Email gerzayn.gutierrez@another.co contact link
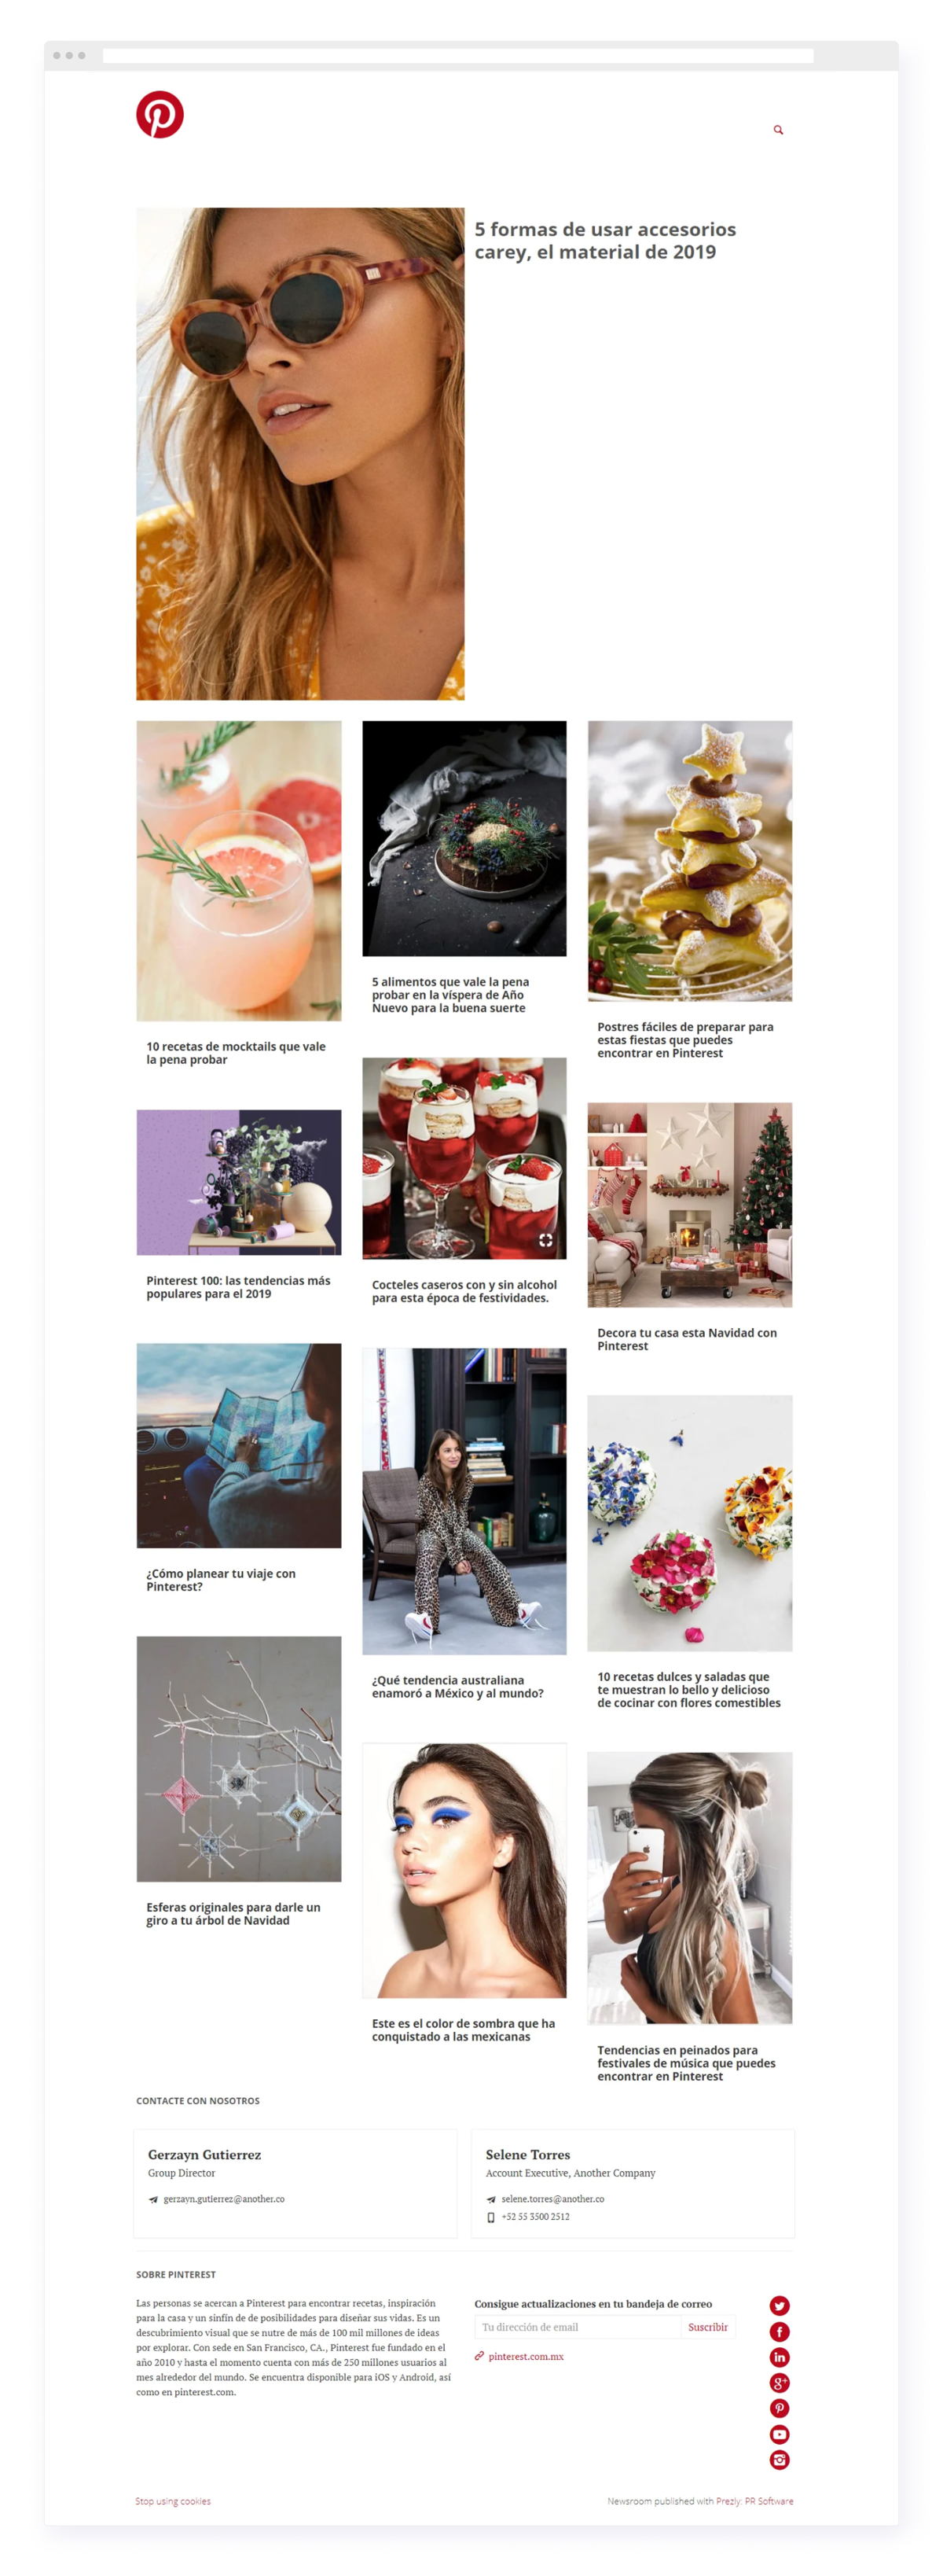Viewport: 943px width, 2576px height. pos(224,2198)
